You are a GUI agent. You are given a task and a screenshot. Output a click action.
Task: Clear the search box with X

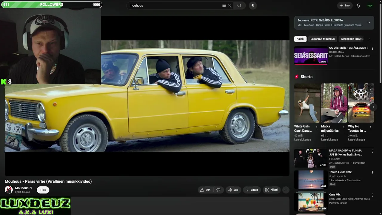(230, 5)
